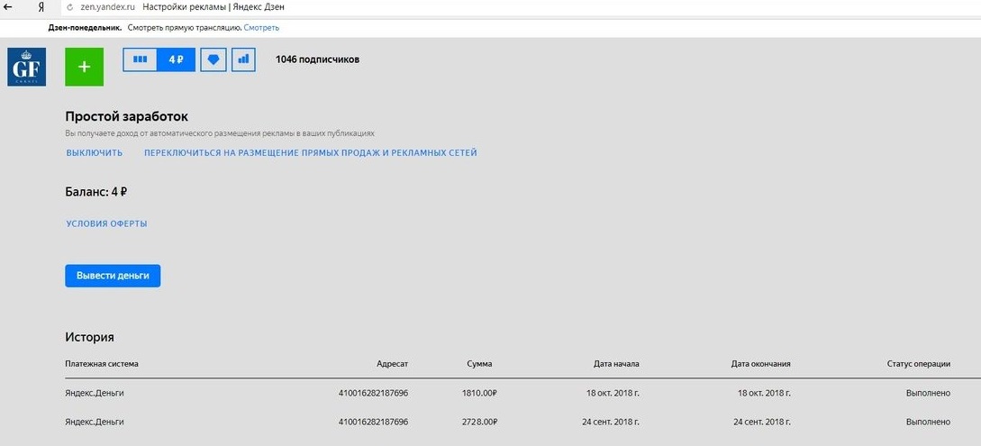
Task: Select the publications list icon tab
Action: pyautogui.click(x=140, y=59)
